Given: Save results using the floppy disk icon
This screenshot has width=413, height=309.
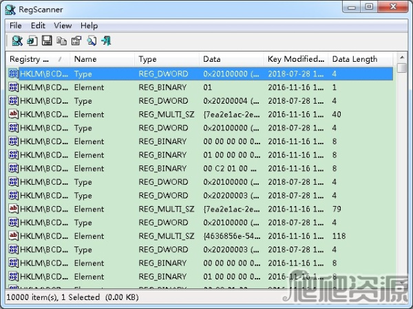Looking at the screenshot, I should click(x=47, y=41).
